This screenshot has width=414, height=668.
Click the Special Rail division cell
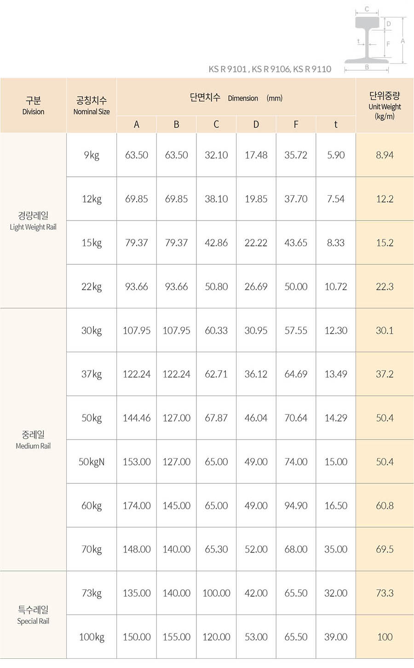pyautogui.click(x=33, y=615)
